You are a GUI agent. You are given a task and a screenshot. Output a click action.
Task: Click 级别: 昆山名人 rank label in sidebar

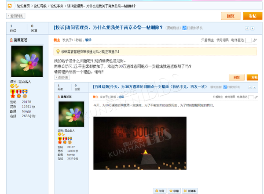coord(21,82)
